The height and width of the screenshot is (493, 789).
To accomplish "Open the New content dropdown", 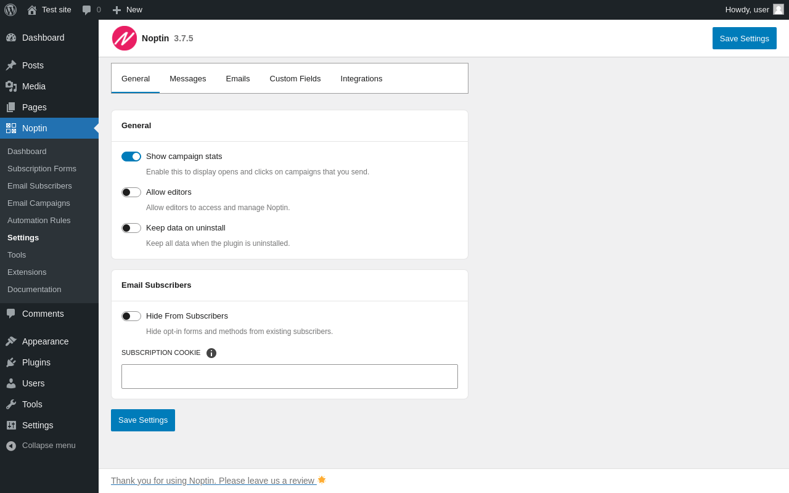I will coord(127,10).
